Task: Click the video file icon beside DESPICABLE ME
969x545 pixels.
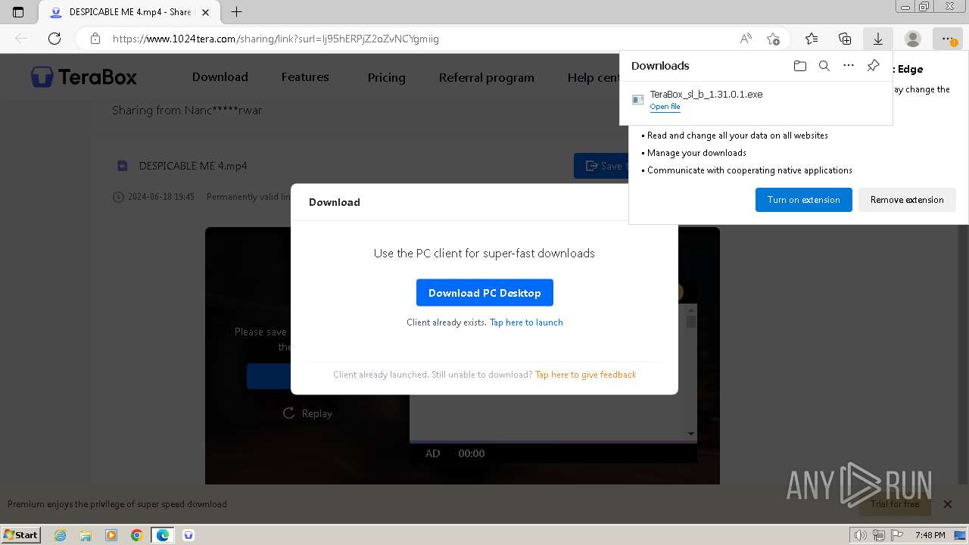Action: [122, 166]
